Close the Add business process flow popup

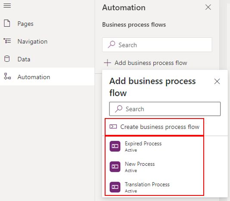coord(217,81)
